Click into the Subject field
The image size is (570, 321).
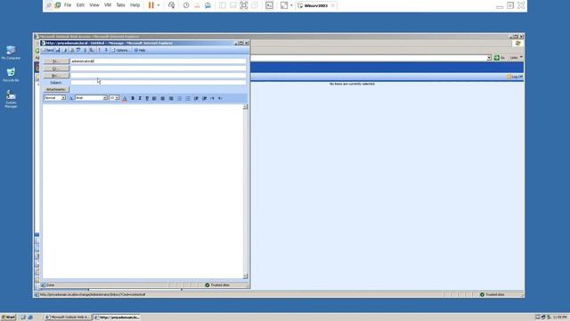coord(159,83)
